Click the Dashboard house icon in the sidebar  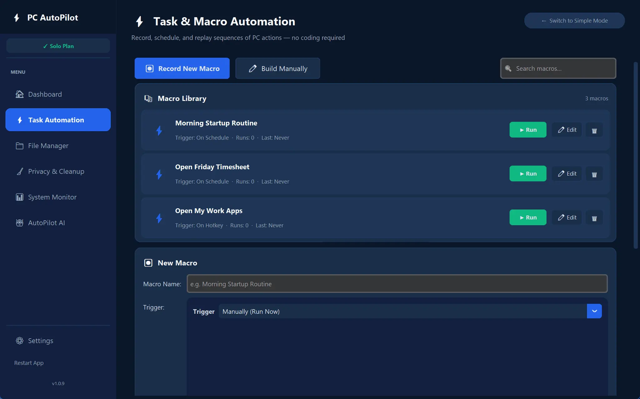20,94
